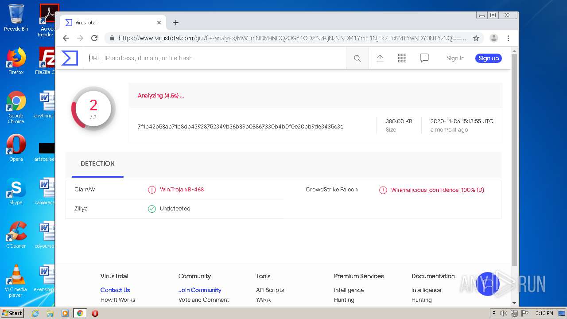567x319 pixels.
Task: Click the browser forward arrow
Action: 80,38
